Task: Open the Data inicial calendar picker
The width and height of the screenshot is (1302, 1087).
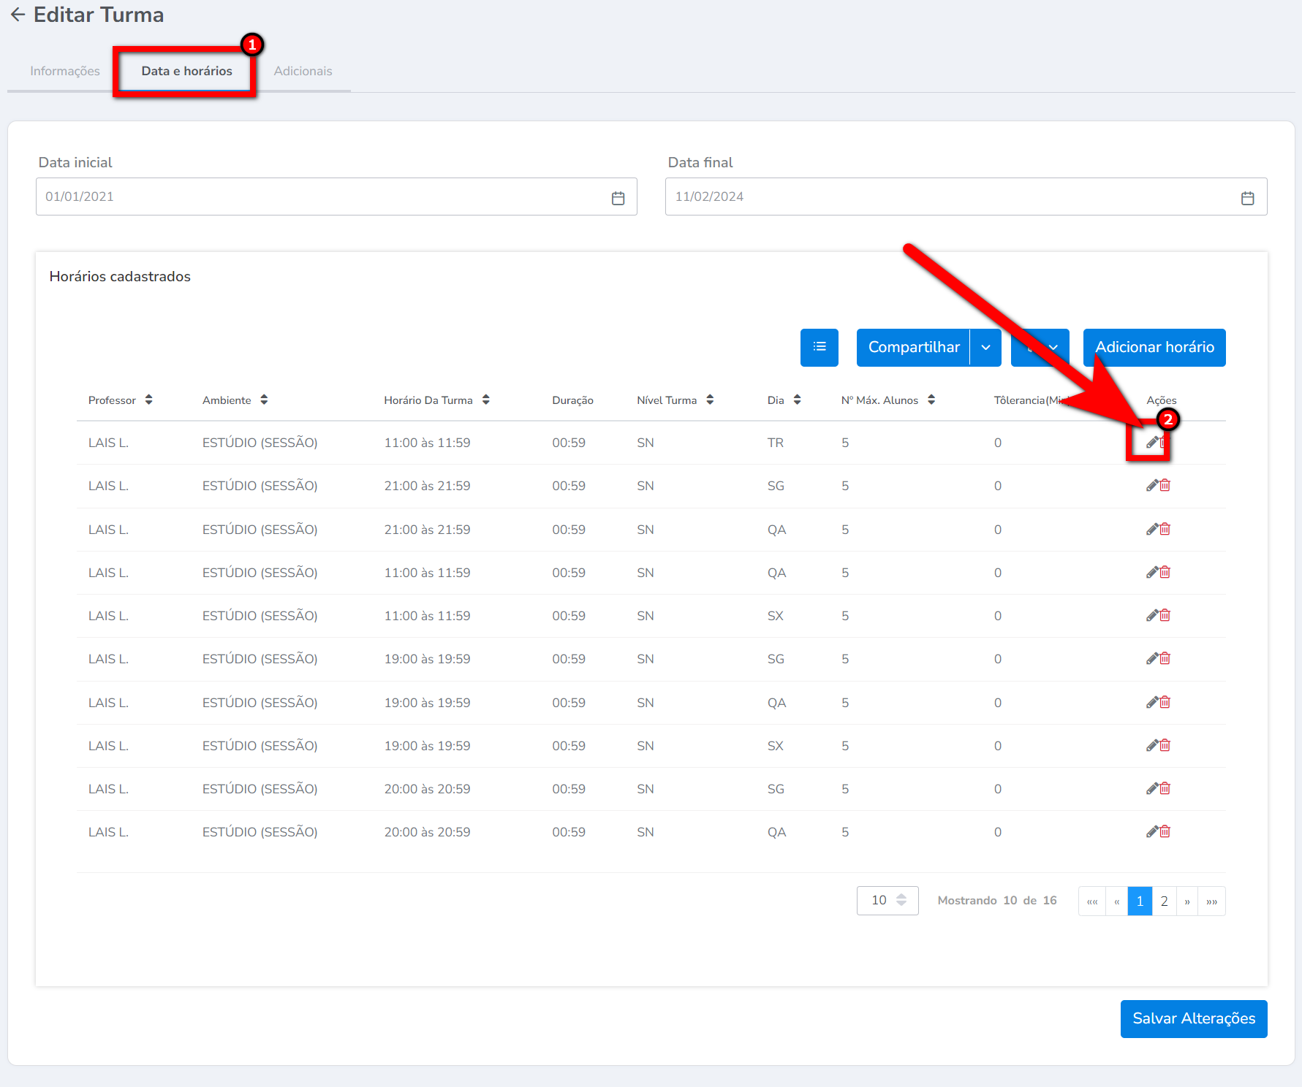Action: click(618, 197)
